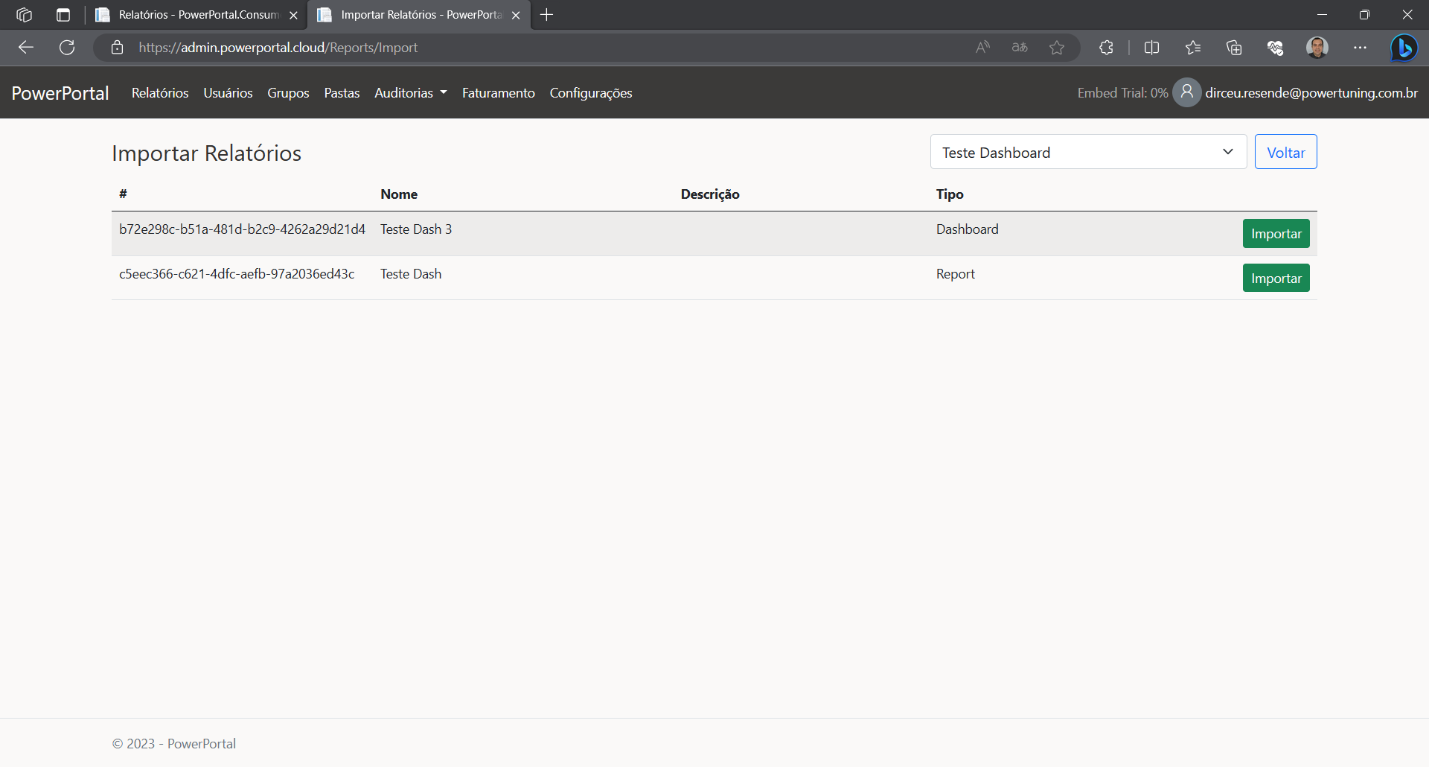Add page to favorites star icon
The height and width of the screenshot is (767, 1429).
[1057, 48]
